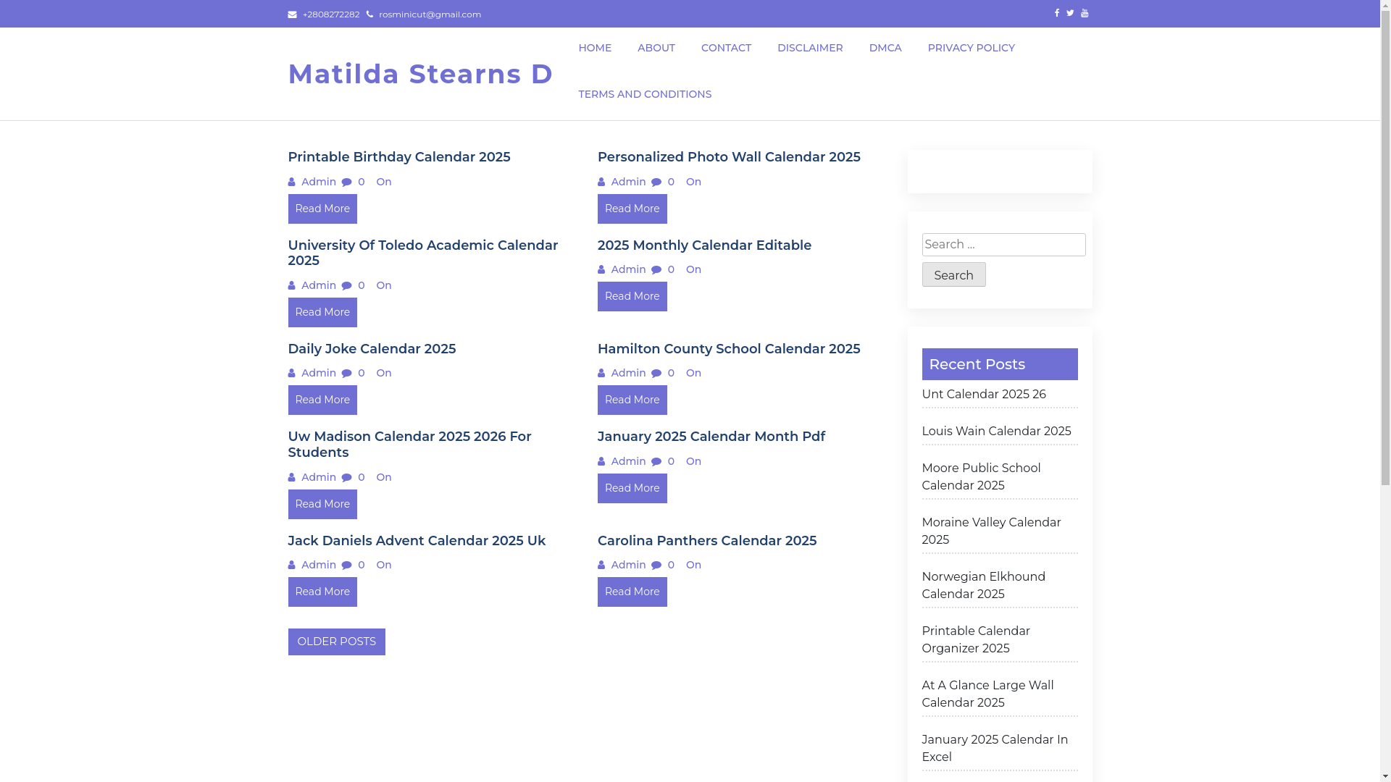Click the rosminicut@gmail.com email address
The image size is (1391, 782).
430,14
